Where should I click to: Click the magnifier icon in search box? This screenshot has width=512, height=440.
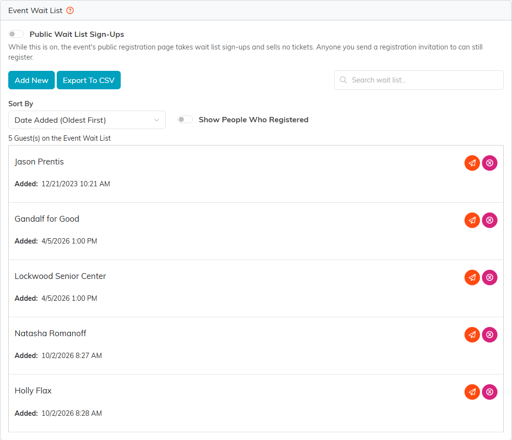coord(343,80)
